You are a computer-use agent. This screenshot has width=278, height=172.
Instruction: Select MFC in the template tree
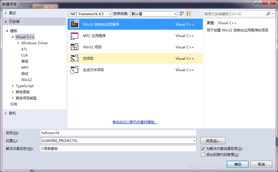[x=25, y=67]
